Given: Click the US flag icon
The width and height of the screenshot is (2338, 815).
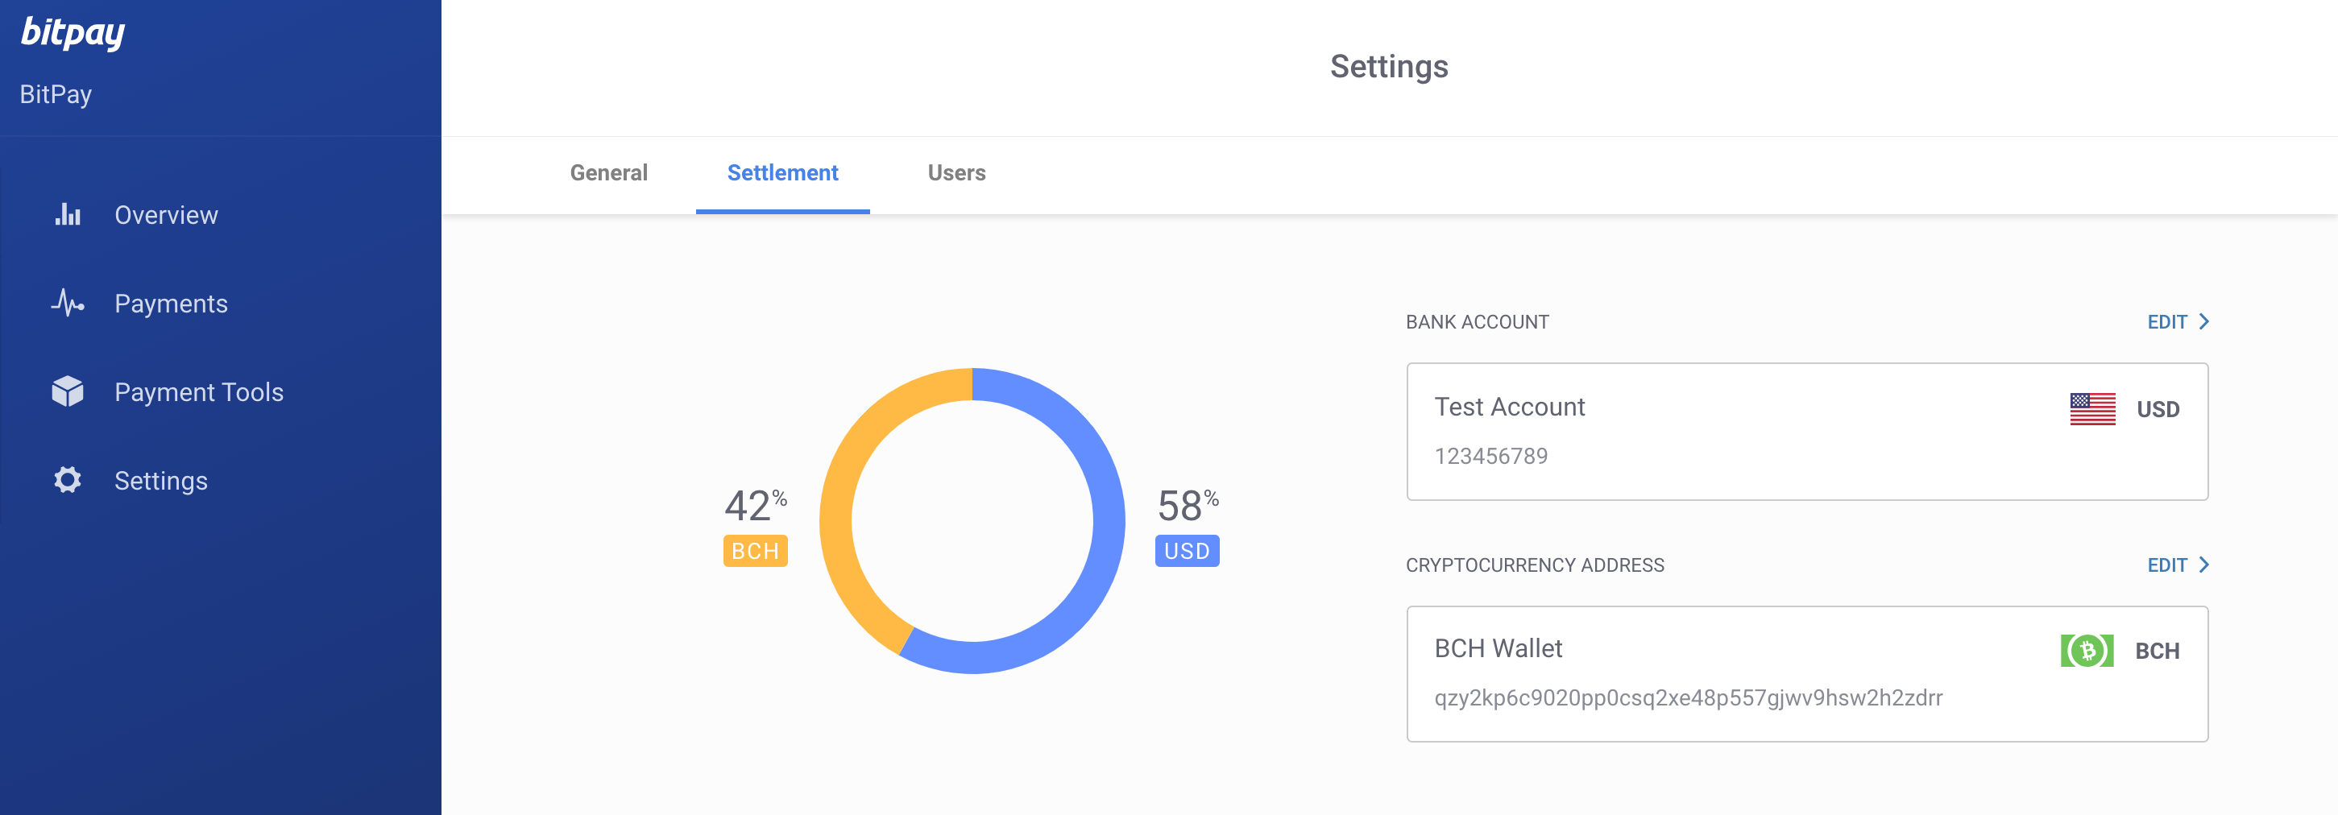Looking at the screenshot, I should [2092, 409].
